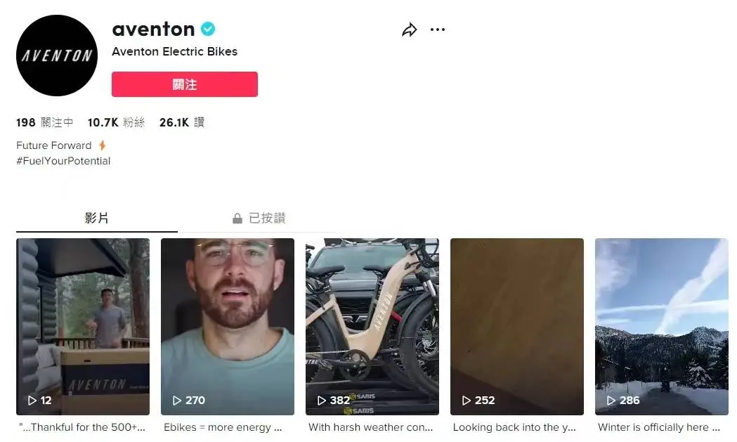Open the Aventon box cabin video thumbnail
The width and height of the screenshot is (737, 442).
tap(83, 327)
